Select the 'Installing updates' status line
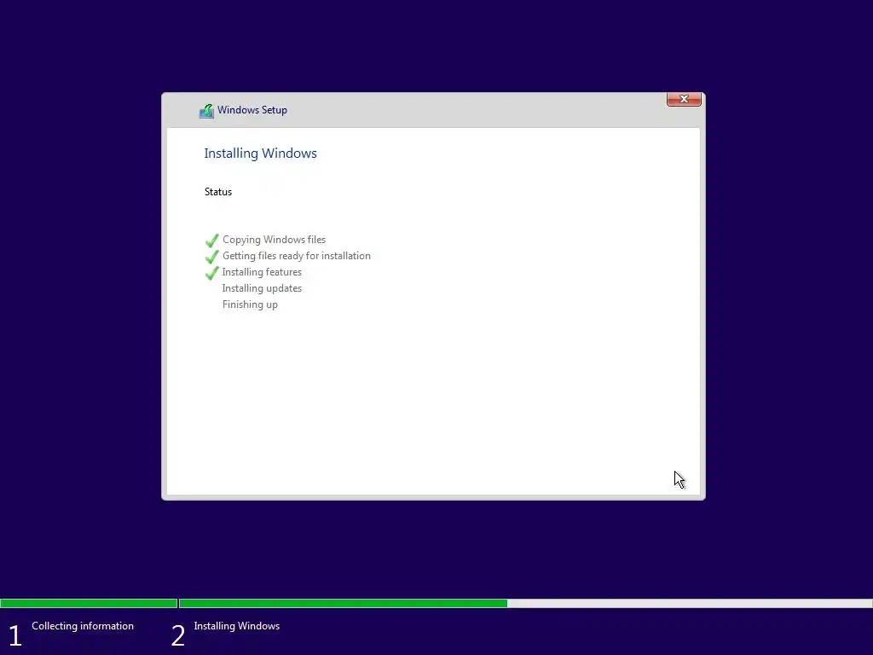The width and height of the screenshot is (873, 655). pos(262,288)
